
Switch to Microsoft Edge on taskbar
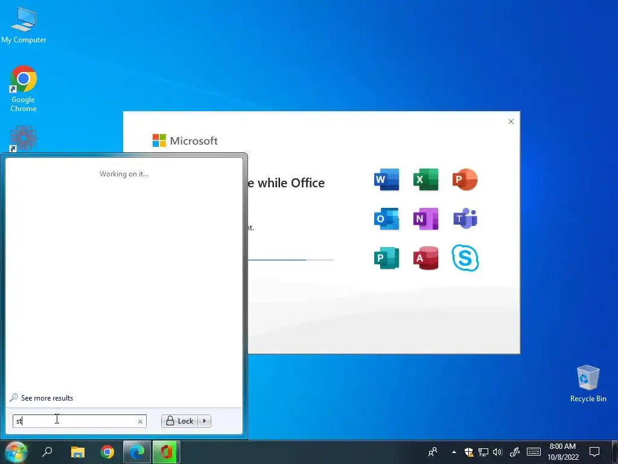137,452
